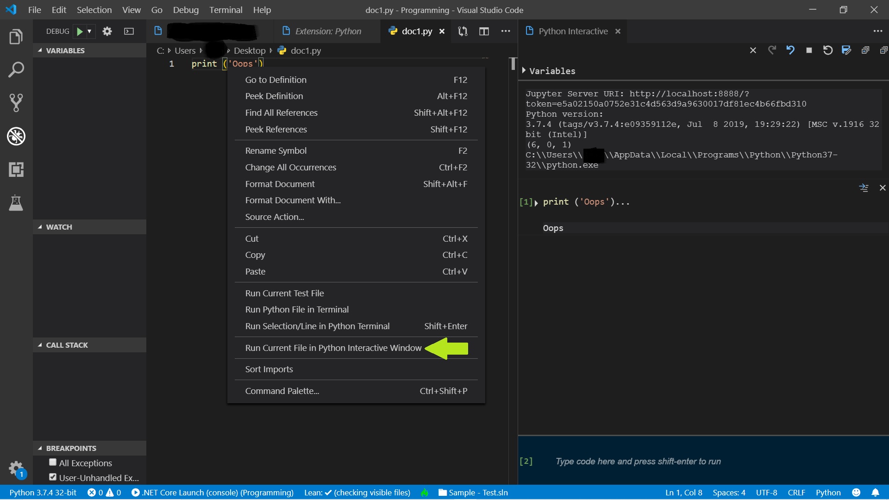Open Python Interactive panel More Actions ellipsis
This screenshot has width=889, height=500.
pyautogui.click(x=877, y=31)
